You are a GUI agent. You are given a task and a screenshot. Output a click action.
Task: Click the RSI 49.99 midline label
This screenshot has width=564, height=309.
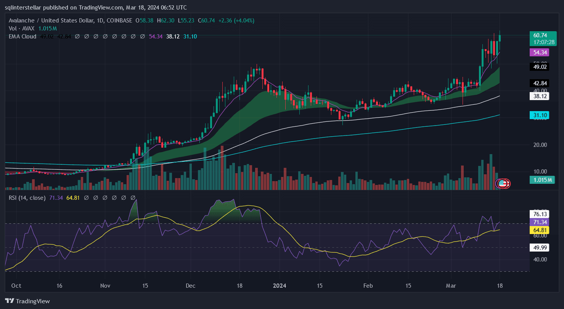(539, 248)
